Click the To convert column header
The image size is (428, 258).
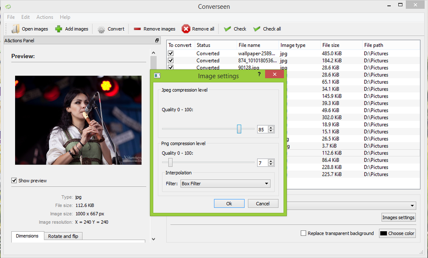coord(180,45)
